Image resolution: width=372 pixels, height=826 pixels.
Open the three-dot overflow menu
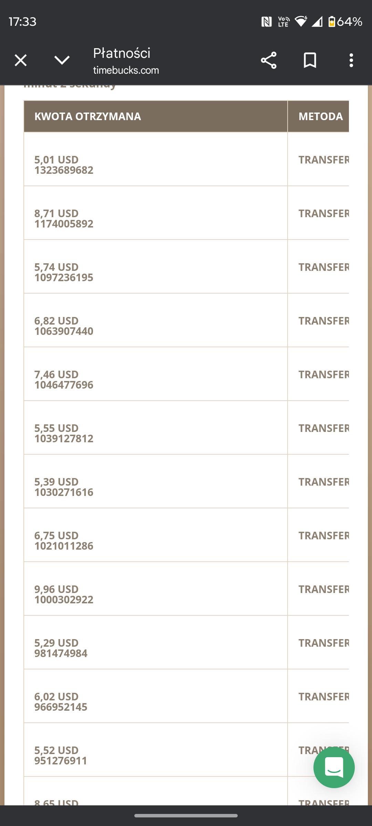pos(351,61)
